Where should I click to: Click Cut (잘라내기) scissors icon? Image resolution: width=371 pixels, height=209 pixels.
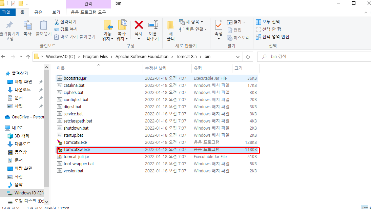point(57,22)
